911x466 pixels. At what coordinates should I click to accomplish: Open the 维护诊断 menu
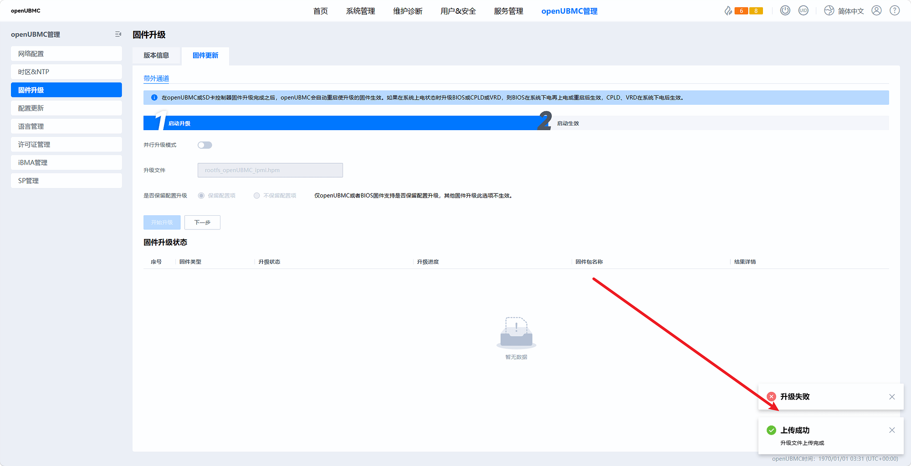(408, 11)
